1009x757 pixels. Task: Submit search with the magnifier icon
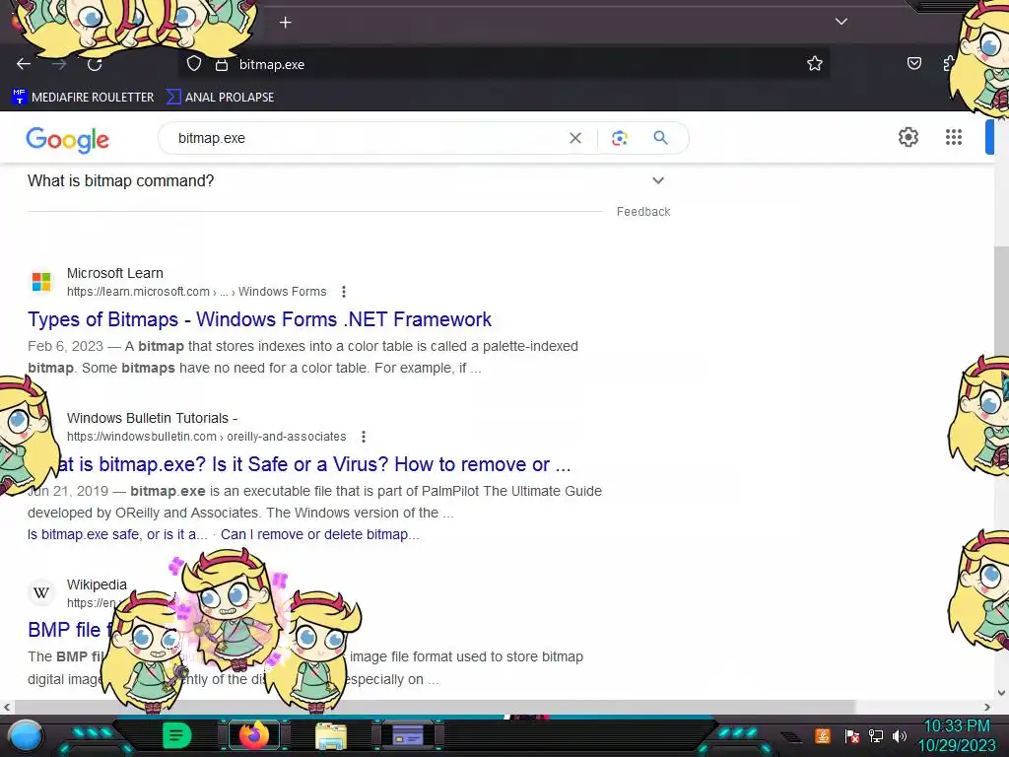pyautogui.click(x=660, y=138)
